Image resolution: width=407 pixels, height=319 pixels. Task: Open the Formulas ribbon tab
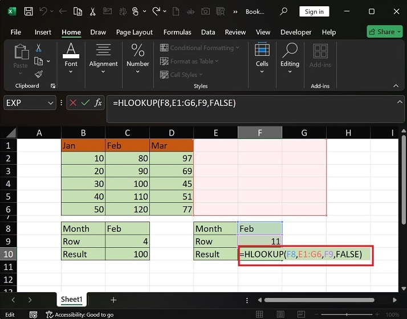[x=176, y=32]
